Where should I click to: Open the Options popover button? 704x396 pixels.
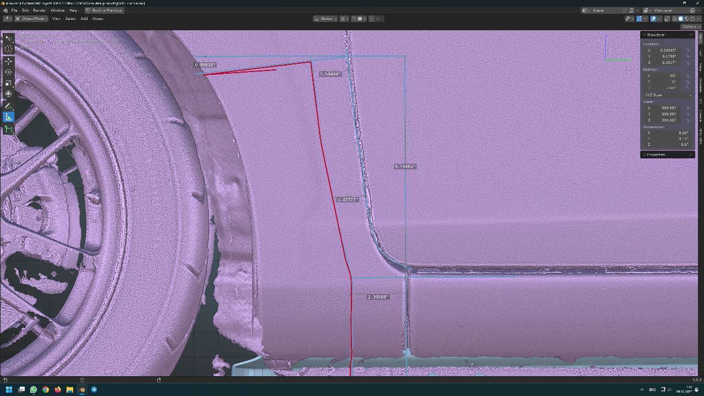click(690, 26)
